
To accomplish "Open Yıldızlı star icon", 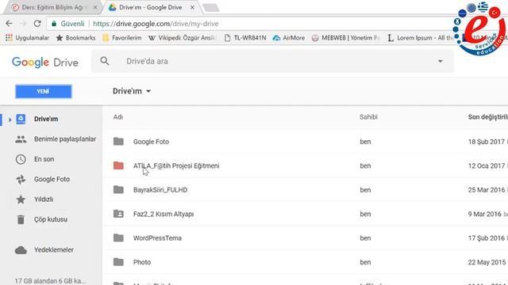I will (21, 199).
